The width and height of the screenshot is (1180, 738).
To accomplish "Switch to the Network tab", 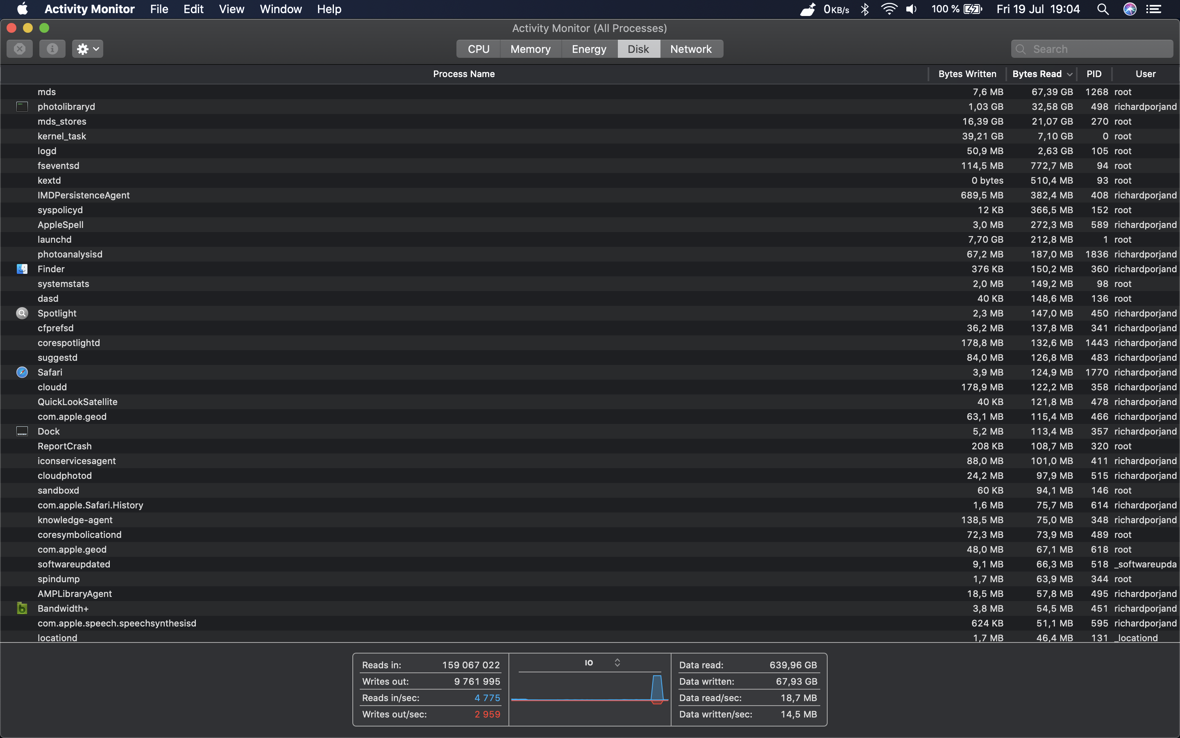I will (x=691, y=49).
